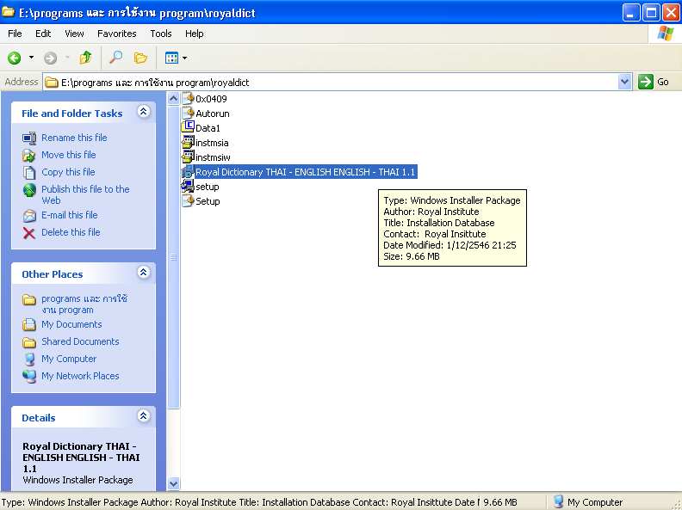Click the E-mail envelope icon
682x510 pixels.
tap(29, 216)
